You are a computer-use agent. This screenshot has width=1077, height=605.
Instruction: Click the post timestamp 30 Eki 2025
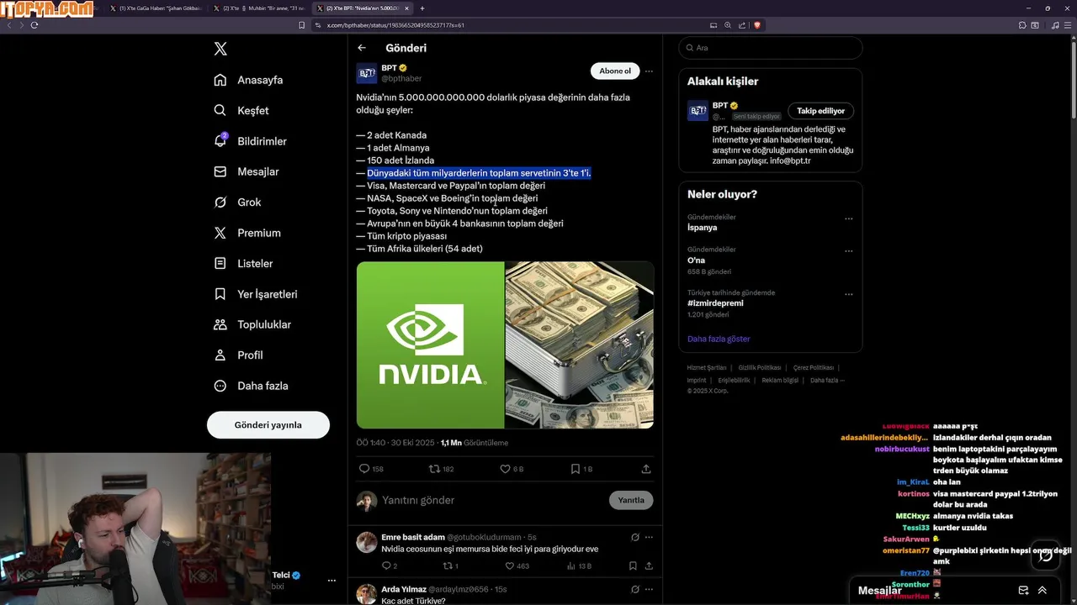pos(395,443)
